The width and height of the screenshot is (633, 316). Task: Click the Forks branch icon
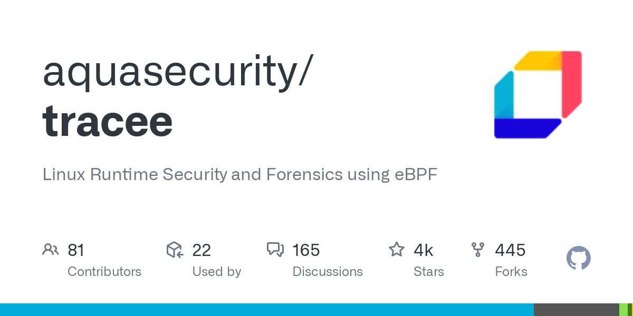[477, 250]
